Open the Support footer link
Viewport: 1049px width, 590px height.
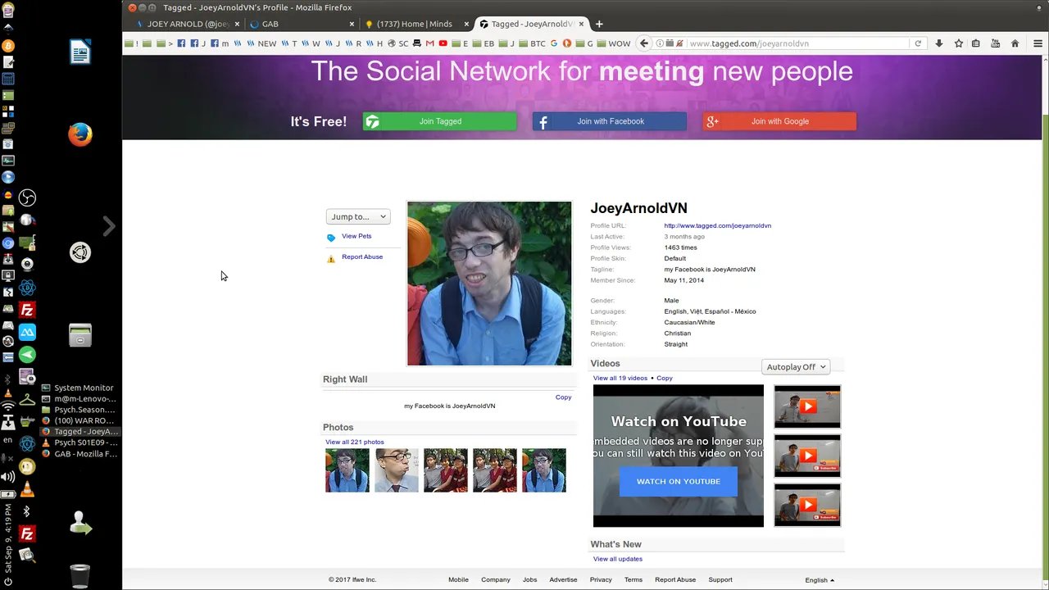[720, 580]
